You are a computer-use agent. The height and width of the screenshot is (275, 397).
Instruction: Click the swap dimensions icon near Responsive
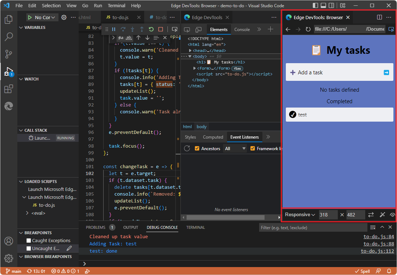[x=371, y=215]
